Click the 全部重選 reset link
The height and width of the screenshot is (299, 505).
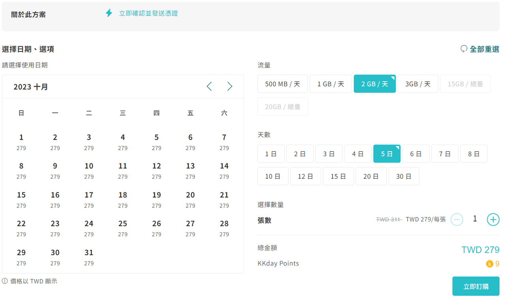(484, 49)
